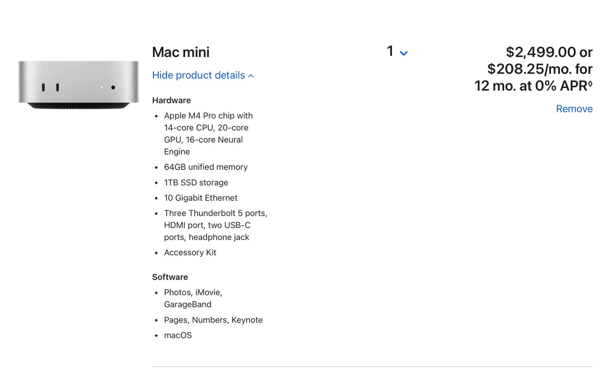613x372 pixels.
Task: Click the blue quantity chevron arrow
Action: tap(404, 53)
